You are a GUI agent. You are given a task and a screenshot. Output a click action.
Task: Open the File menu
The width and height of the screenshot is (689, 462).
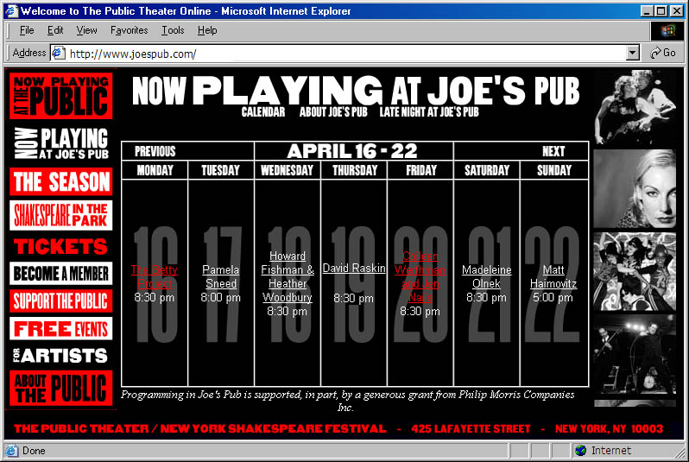point(27,30)
